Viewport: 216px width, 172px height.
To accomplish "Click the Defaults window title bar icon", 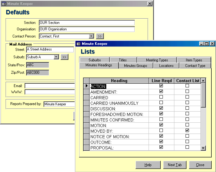I will 4,4.
